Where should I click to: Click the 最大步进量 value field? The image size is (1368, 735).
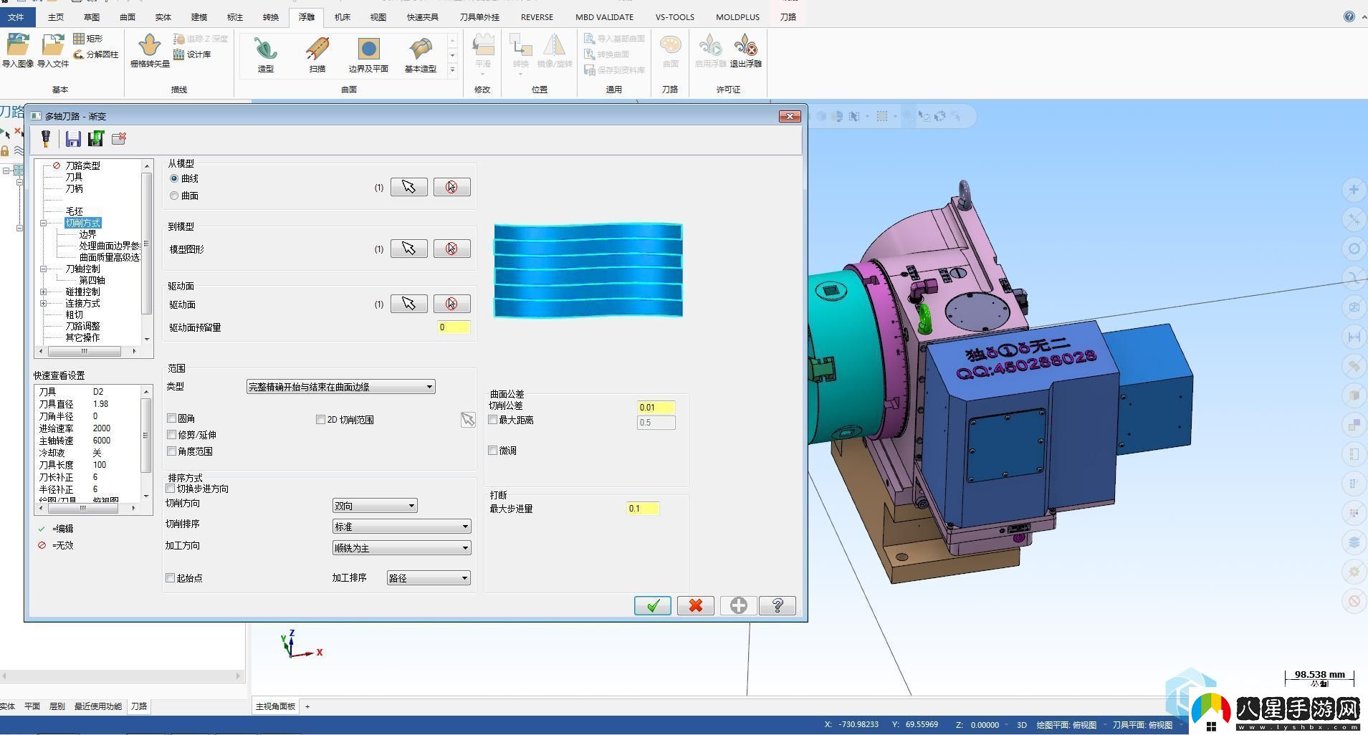point(643,509)
